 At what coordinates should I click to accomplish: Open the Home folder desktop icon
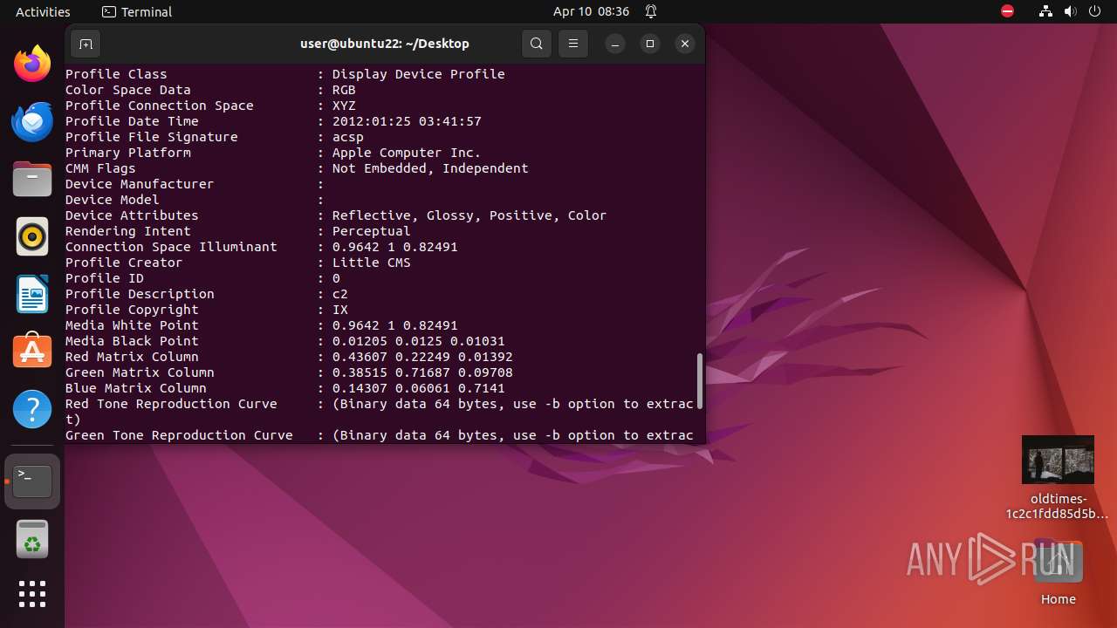1058,572
